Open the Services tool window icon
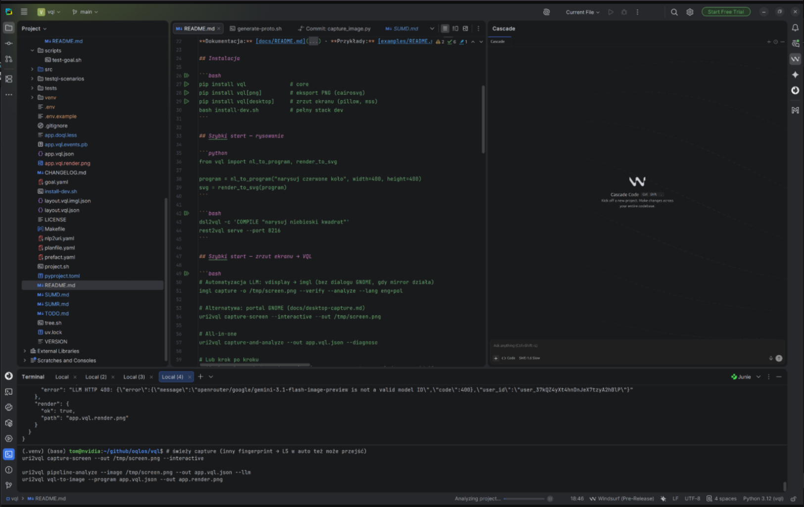 click(9, 438)
